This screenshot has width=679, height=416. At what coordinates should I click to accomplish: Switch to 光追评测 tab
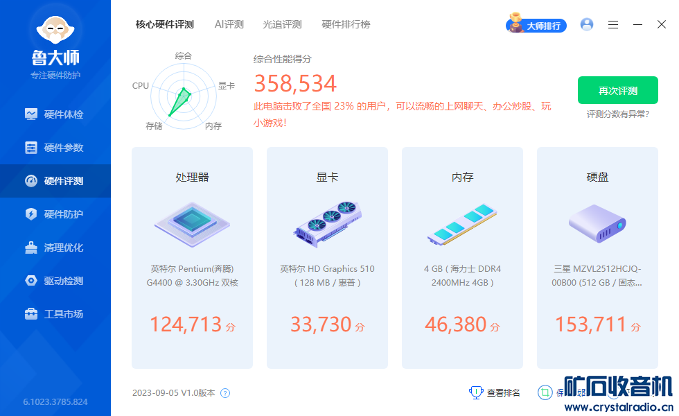[282, 25]
